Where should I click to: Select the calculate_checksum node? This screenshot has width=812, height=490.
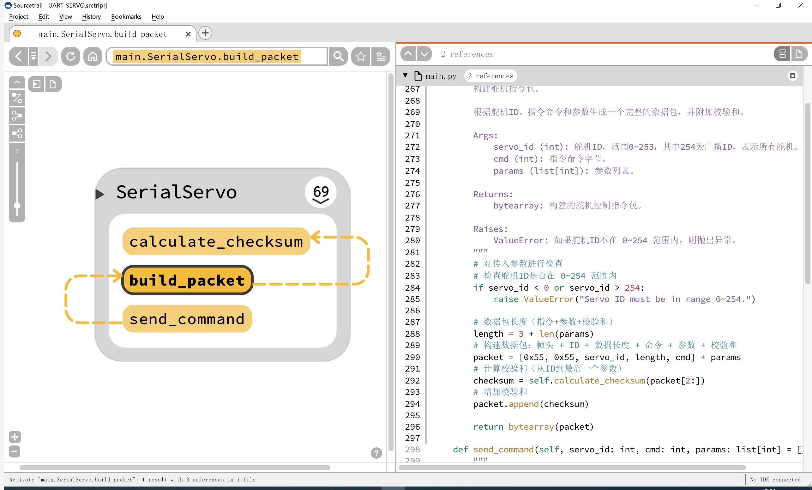click(216, 241)
